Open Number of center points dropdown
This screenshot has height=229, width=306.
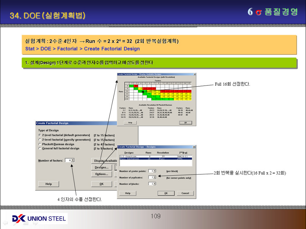[x=155, y=171]
